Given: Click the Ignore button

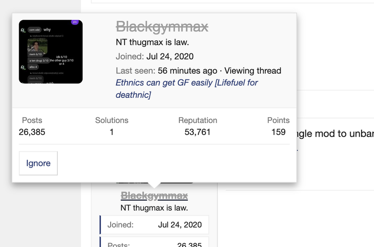Looking at the screenshot, I should coord(38,163).
